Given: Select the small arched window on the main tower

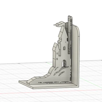Looking at the screenshot, I should (x=64, y=48).
